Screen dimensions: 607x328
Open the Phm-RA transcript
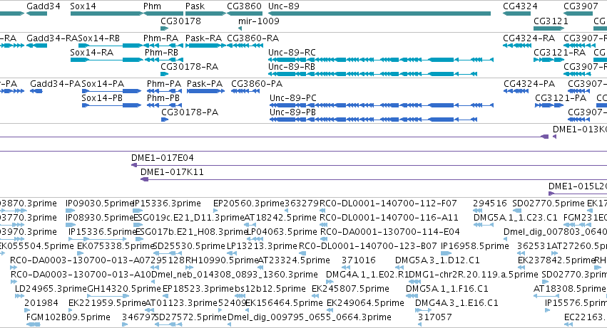[x=160, y=38]
